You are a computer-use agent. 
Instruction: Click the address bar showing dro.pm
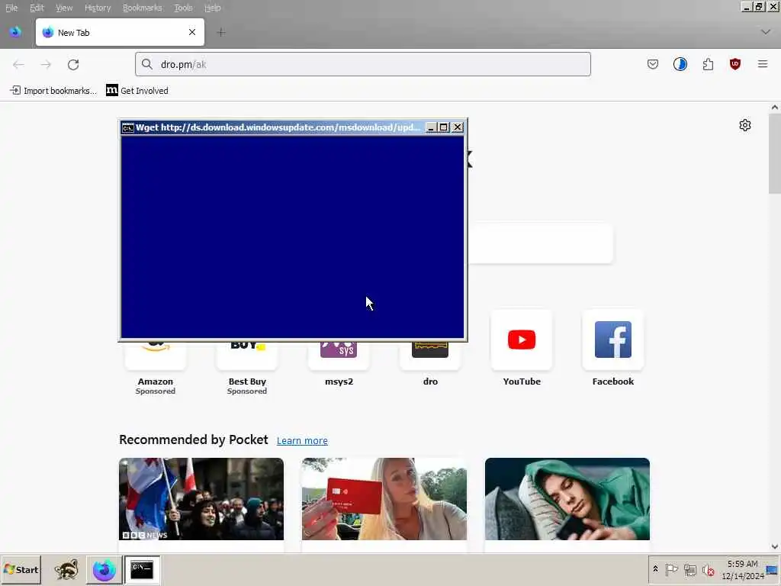362,64
